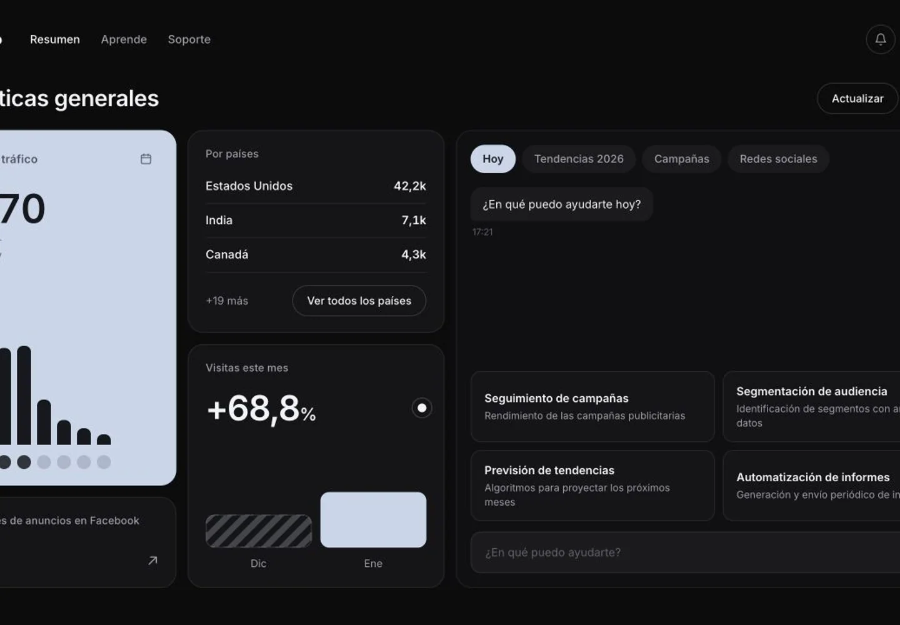The height and width of the screenshot is (625, 900).
Task: Choose the Previsión de tendencias suggestion
Action: [592, 486]
